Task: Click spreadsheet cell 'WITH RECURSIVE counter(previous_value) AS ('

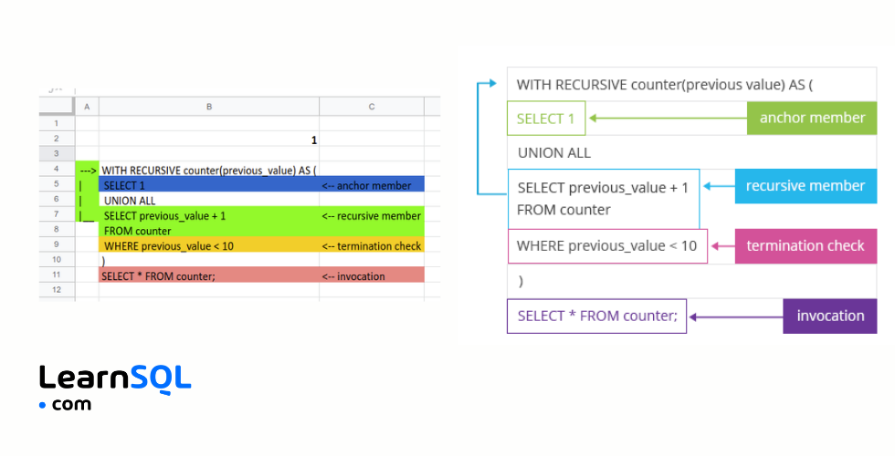Action: tap(209, 170)
